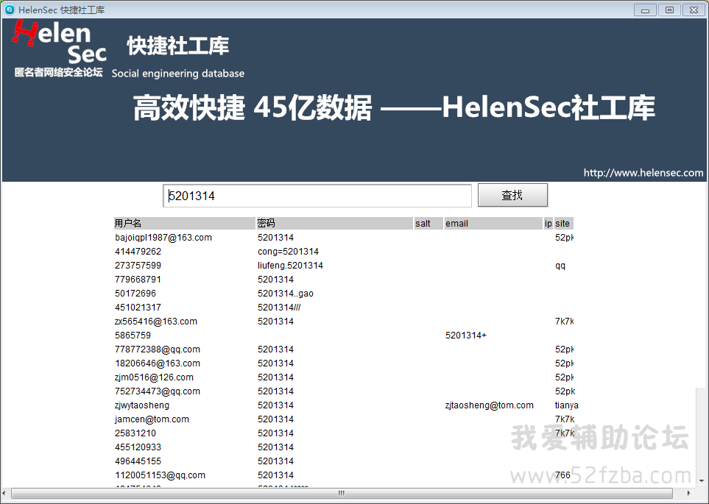709x504 pixels.
Task: Select the ip column header
Action: (x=548, y=223)
